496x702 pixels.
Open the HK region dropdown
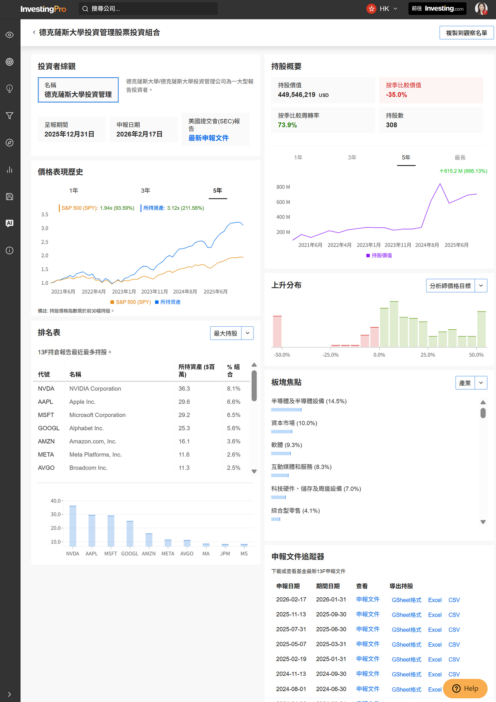(x=382, y=9)
